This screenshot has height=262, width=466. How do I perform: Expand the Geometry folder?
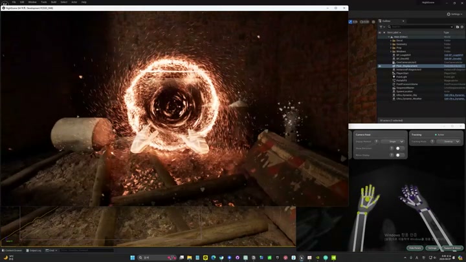[391, 44]
